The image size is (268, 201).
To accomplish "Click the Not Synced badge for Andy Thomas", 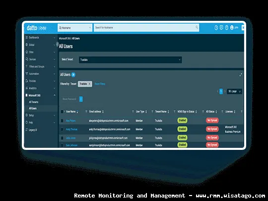I will (x=212, y=129).
